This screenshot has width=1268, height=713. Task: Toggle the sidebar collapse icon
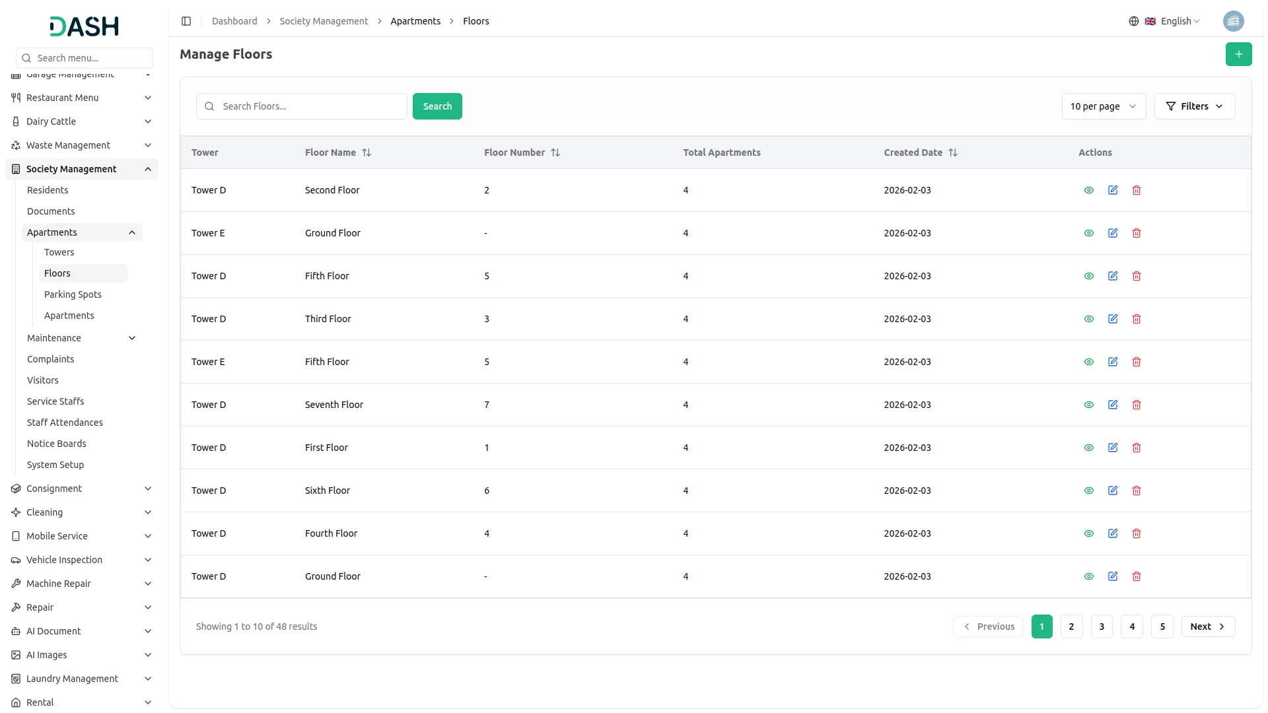(186, 21)
